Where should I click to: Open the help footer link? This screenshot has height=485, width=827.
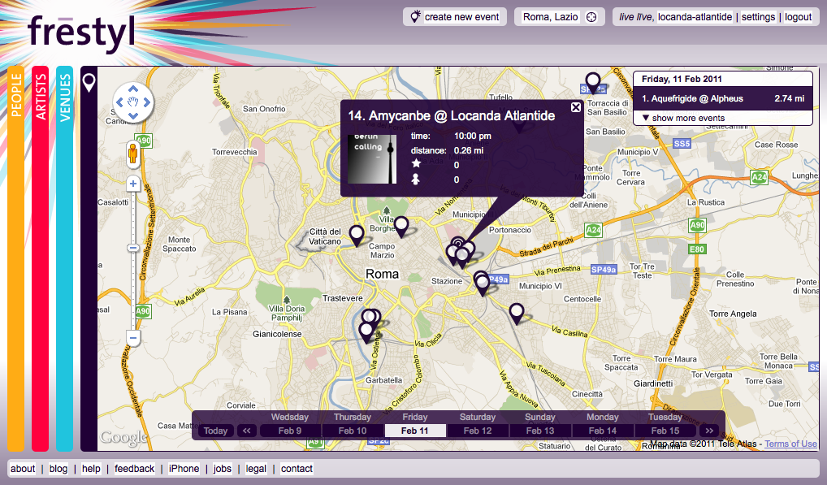pos(91,469)
